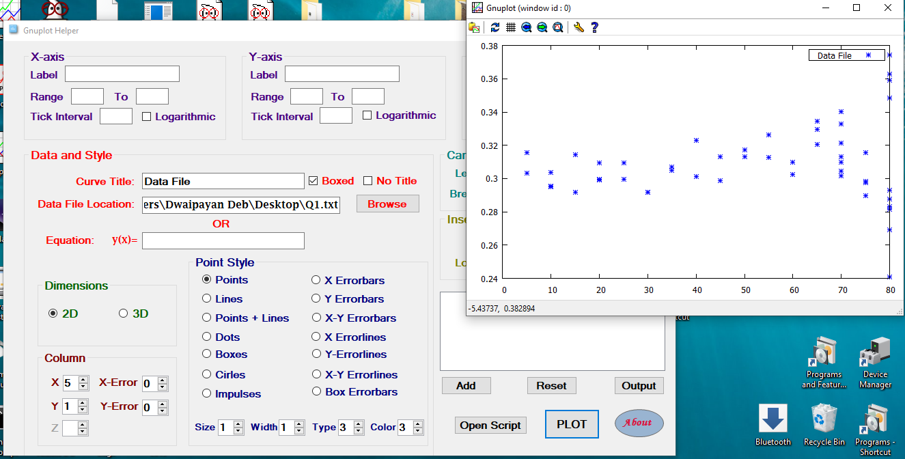Choose Points + Lines style
The image size is (905, 459).
tap(207, 318)
